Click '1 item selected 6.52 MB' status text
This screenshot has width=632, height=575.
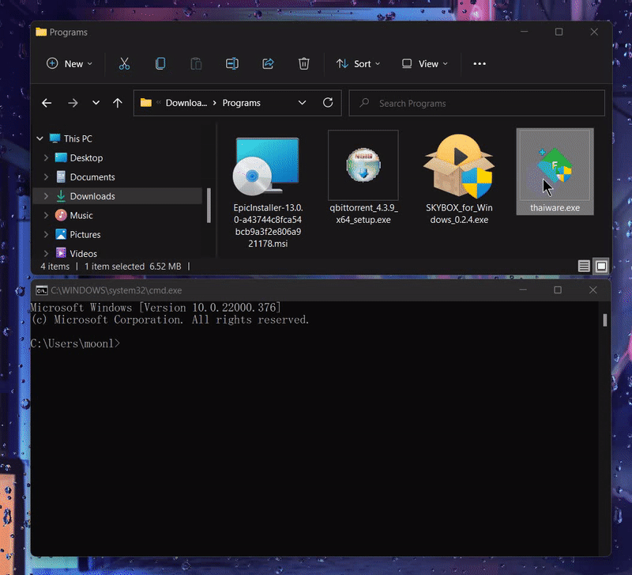coord(133,267)
